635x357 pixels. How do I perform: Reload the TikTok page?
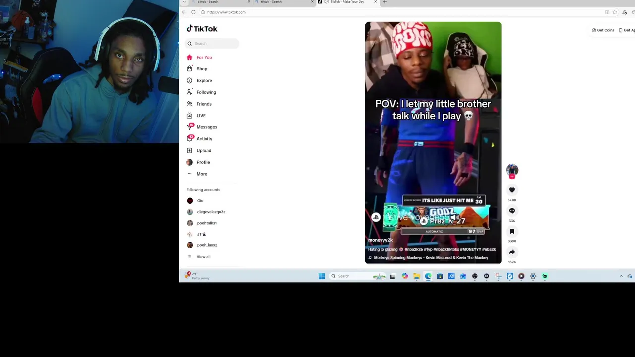point(193,12)
